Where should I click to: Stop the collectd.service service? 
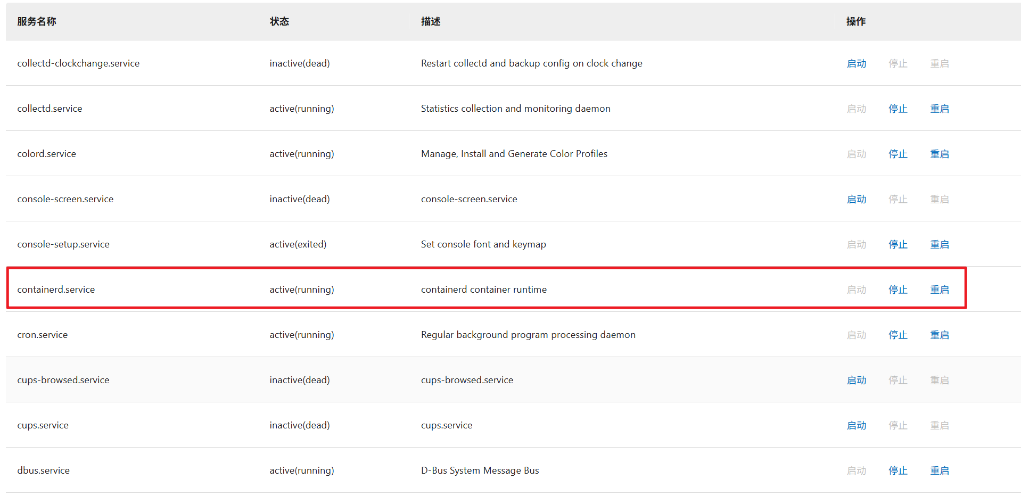(898, 109)
